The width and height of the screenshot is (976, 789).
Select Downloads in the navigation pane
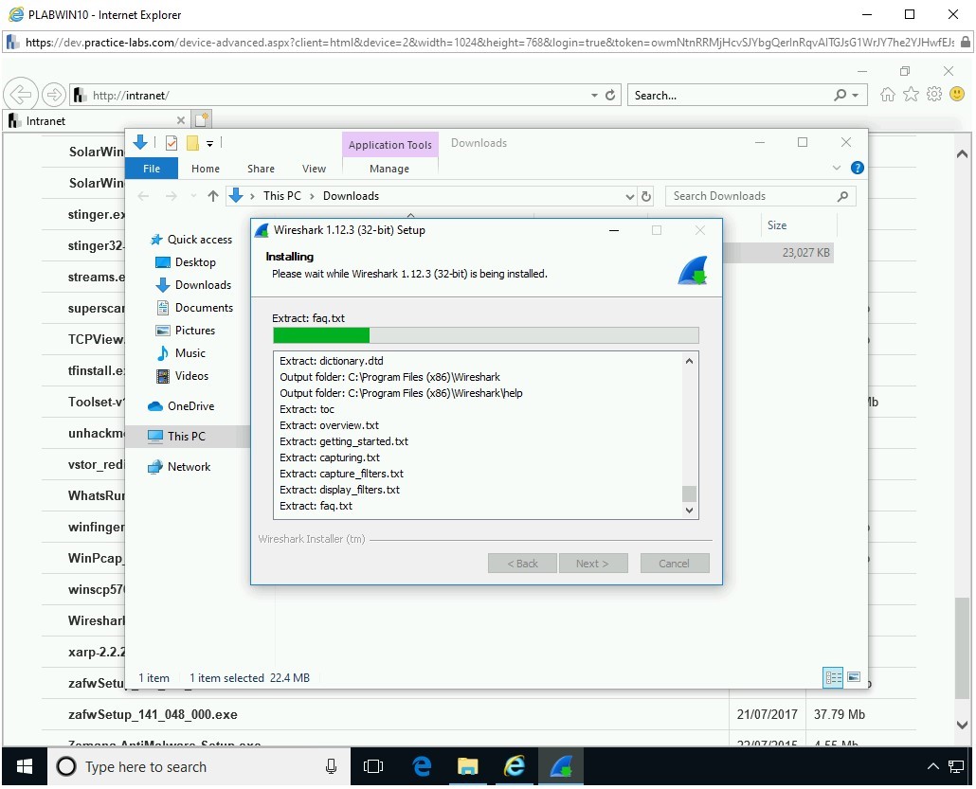pyautogui.click(x=203, y=285)
